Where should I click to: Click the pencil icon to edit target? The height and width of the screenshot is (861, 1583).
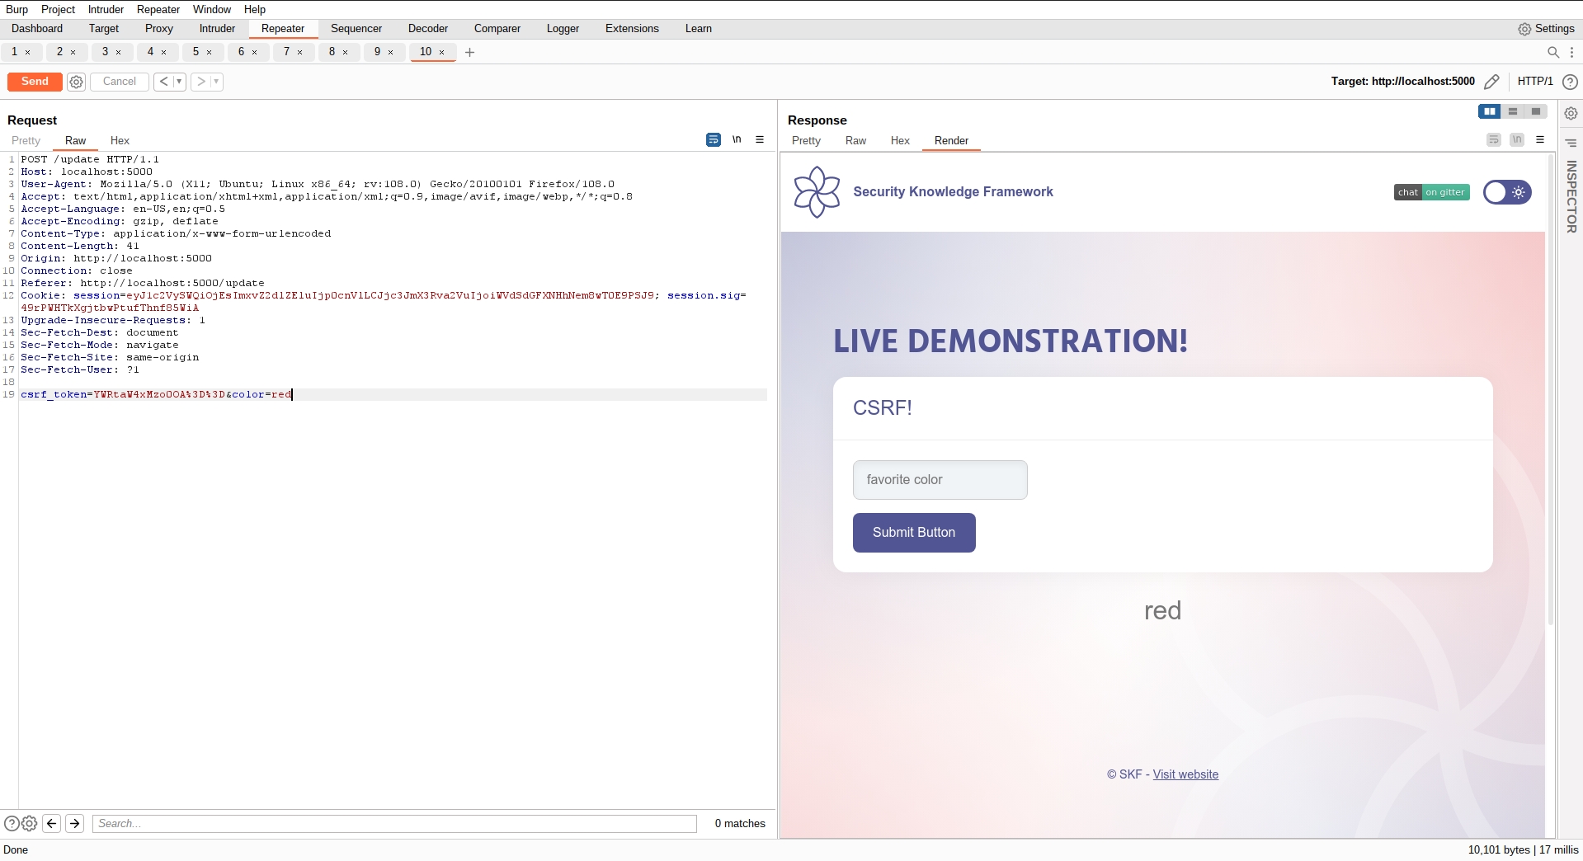[x=1491, y=82]
